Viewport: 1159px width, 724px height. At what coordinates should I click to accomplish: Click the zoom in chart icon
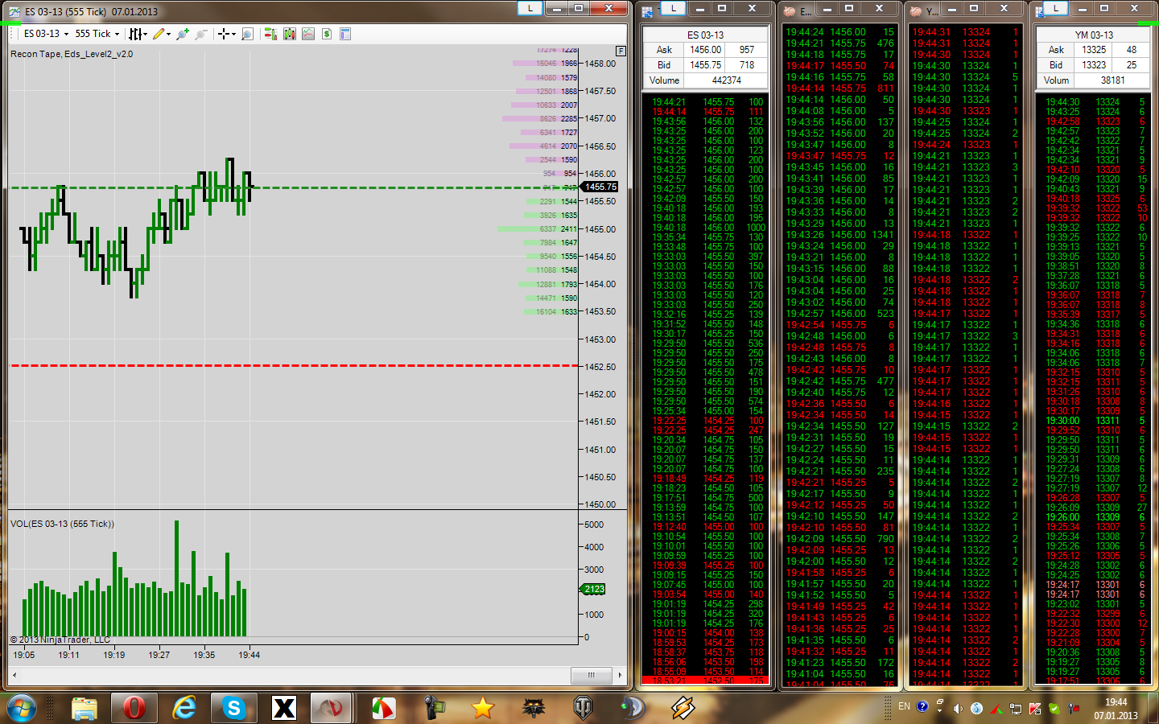pos(183,34)
